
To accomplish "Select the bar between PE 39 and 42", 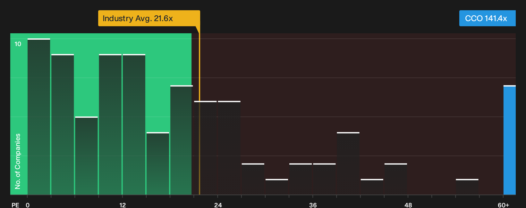I will [348, 163].
